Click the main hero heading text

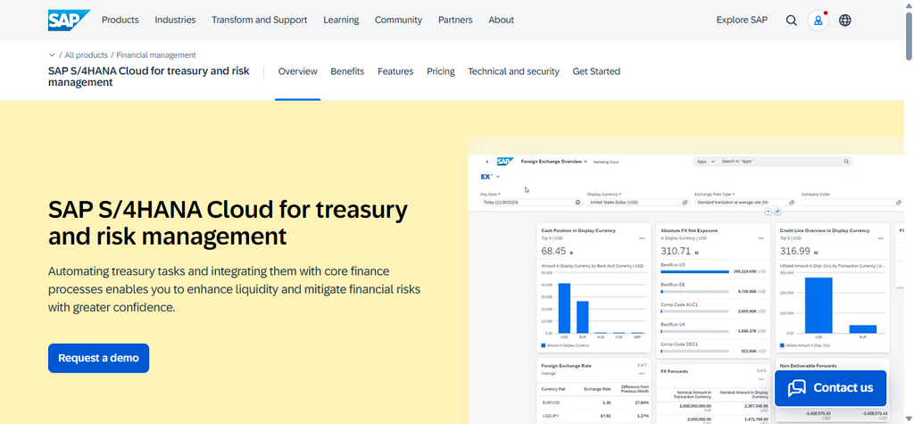[x=228, y=223]
